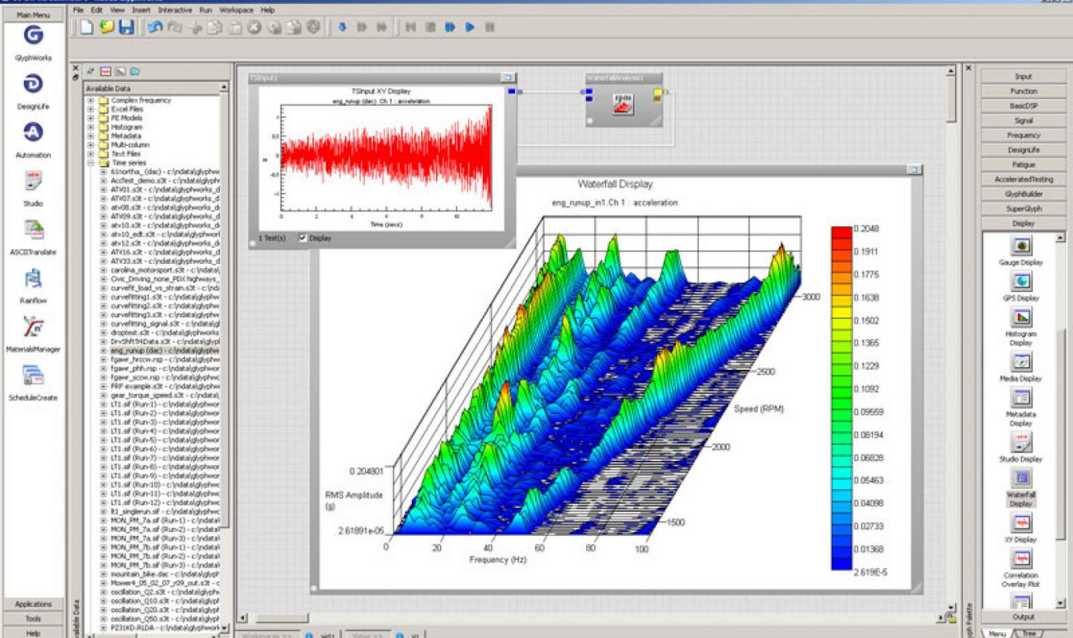Viewport: 1073px width, 638px height.
Task: Select the Histogram Display glyph
Action: click(1021, 317)
